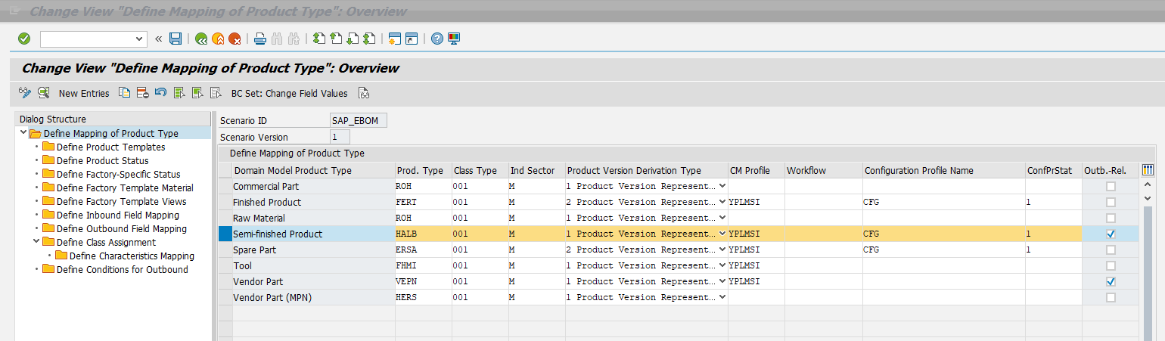Open Define Factory-Specific Status tree item
The image size is (1165, 341).
(118, 174)
